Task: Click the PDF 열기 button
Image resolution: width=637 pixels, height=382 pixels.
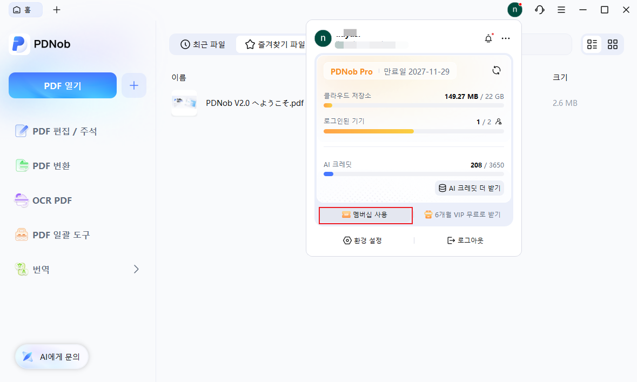Action: (x=63, y=85)
